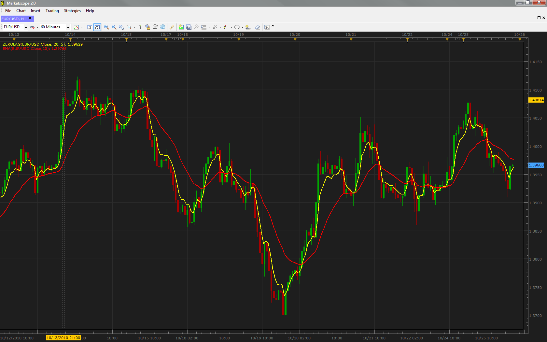Toggle the first legend display button
Screen dimensions: 547x342
pos(90,27)
